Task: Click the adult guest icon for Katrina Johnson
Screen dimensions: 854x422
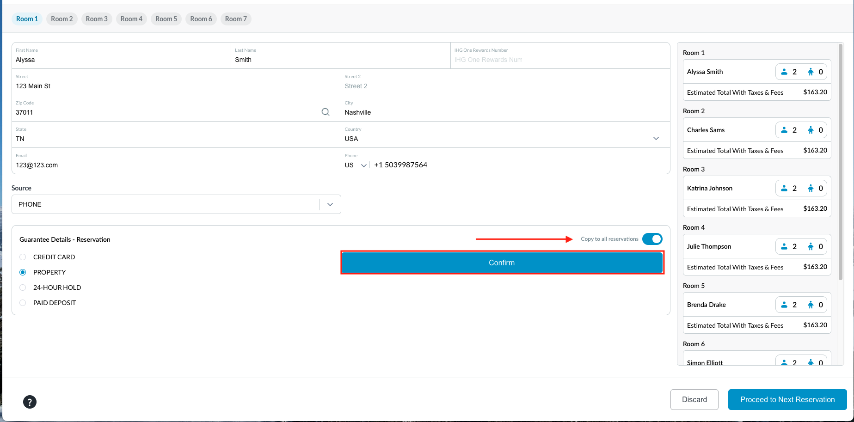Action: coord(784,188)
